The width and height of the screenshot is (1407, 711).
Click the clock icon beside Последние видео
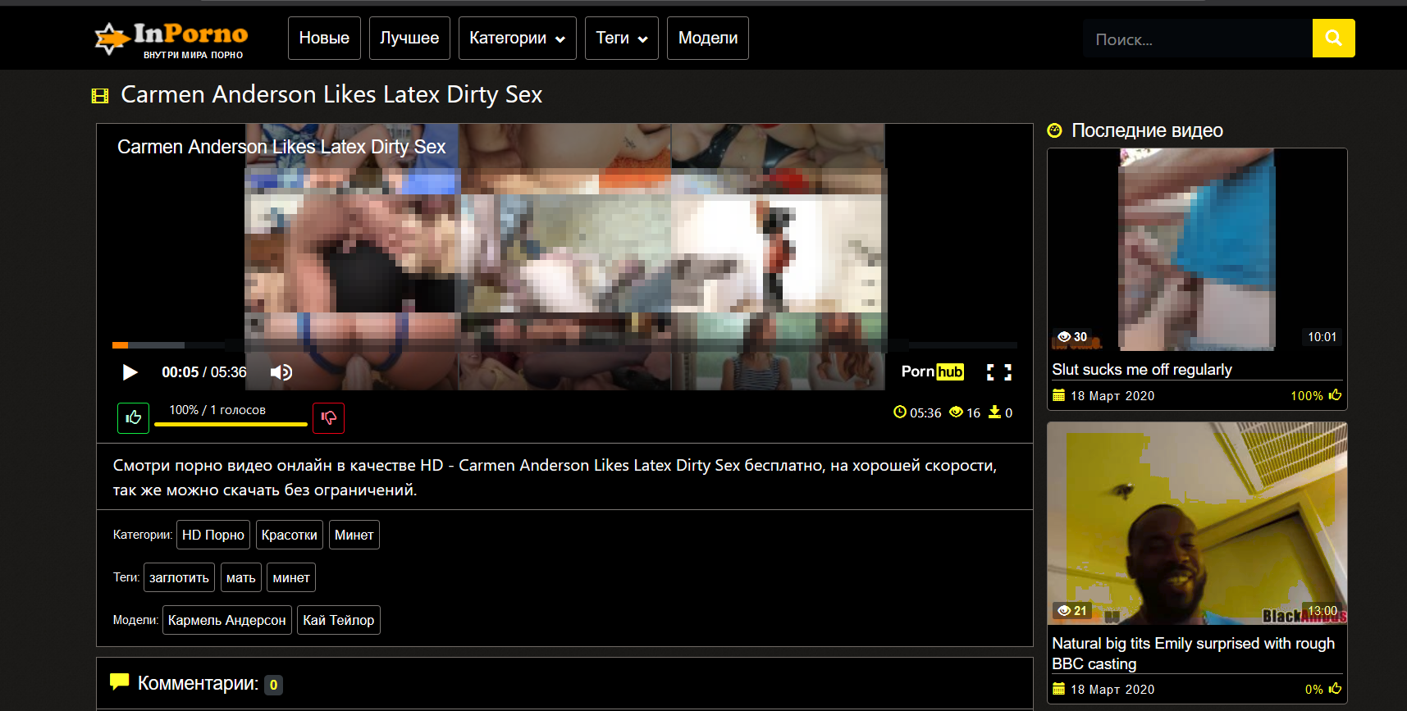pyautogui.click(x=1055, y=130)
